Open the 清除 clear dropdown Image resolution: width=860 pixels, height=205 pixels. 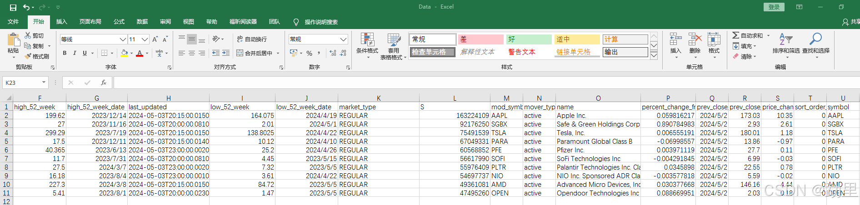pos(744,56)
